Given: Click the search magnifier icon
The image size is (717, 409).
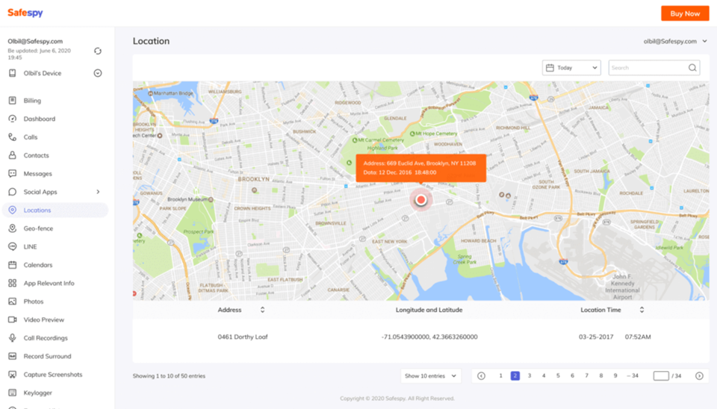Looking at the screenshot, I should [x=692, y=68].
